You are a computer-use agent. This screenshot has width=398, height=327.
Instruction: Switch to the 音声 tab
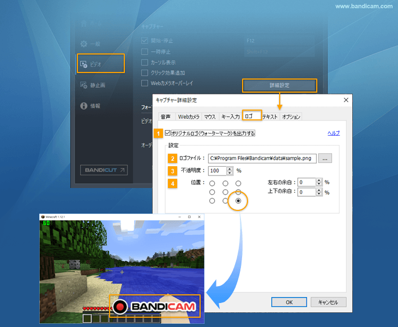[166, 117]
